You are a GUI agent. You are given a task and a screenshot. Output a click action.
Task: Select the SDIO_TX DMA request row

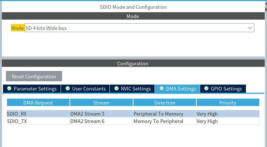pos(133,121)
